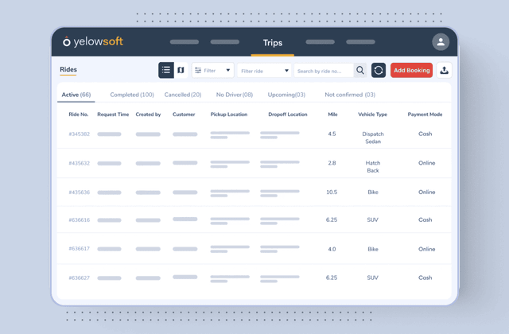Click the download export icon
Viewport: 509px width, 334px height.
[x=444, y=71]
